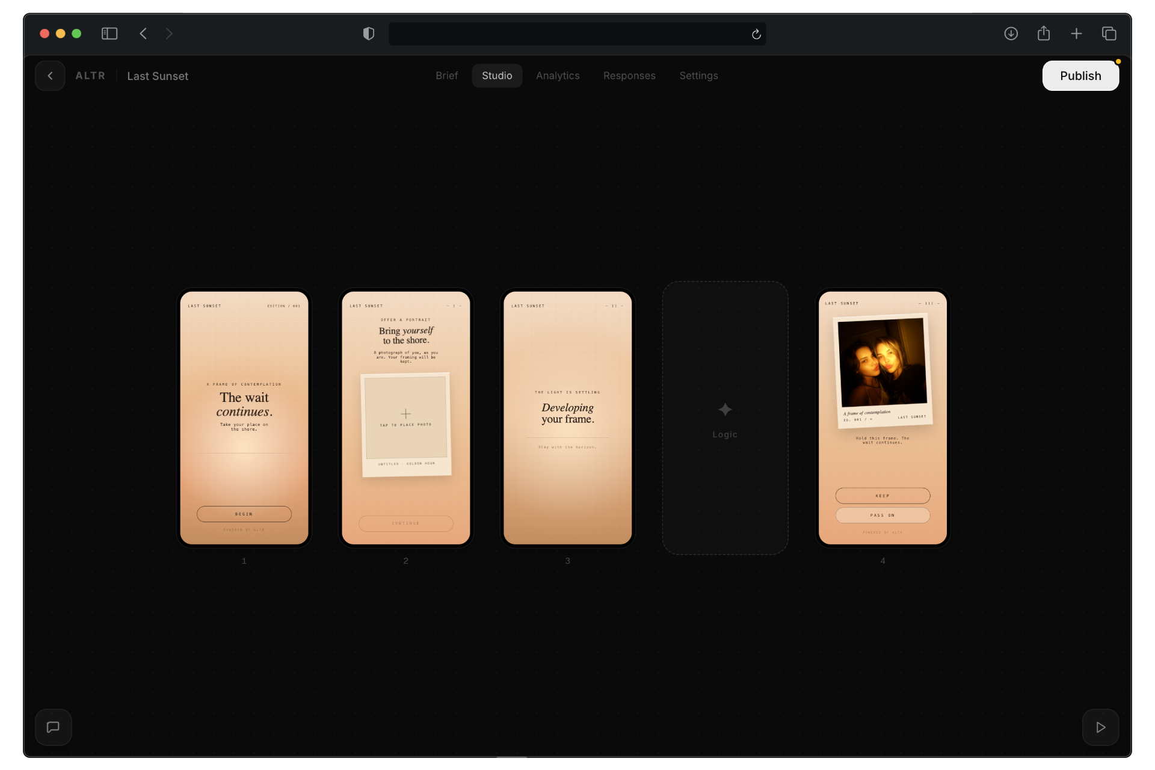Show the tab overview icon
1155x770 pixels.
coord(1109,34)
